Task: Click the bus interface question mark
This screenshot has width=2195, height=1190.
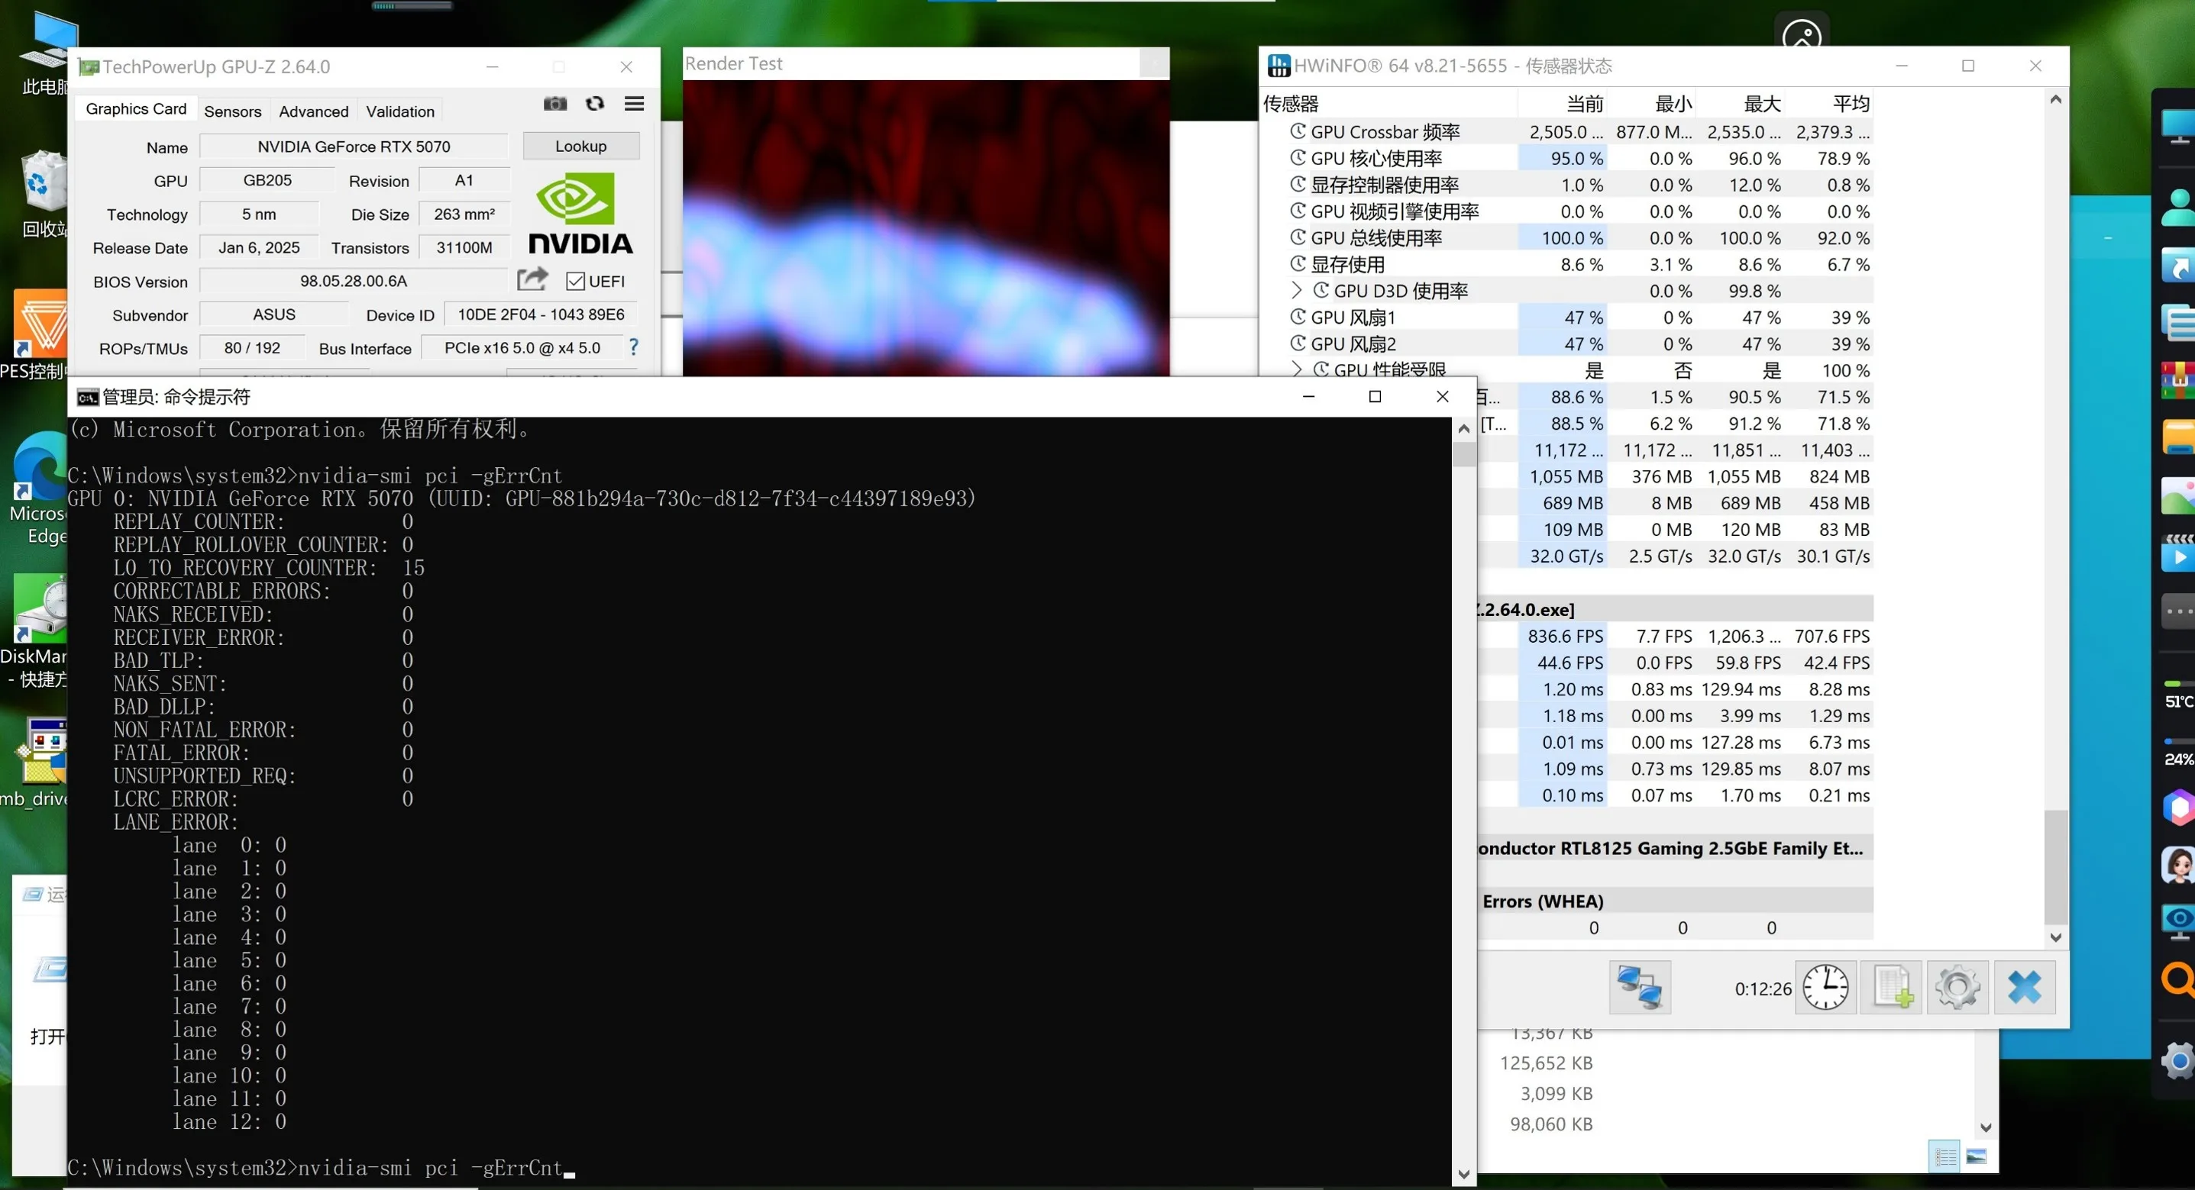Action: [x=633, y=347]
